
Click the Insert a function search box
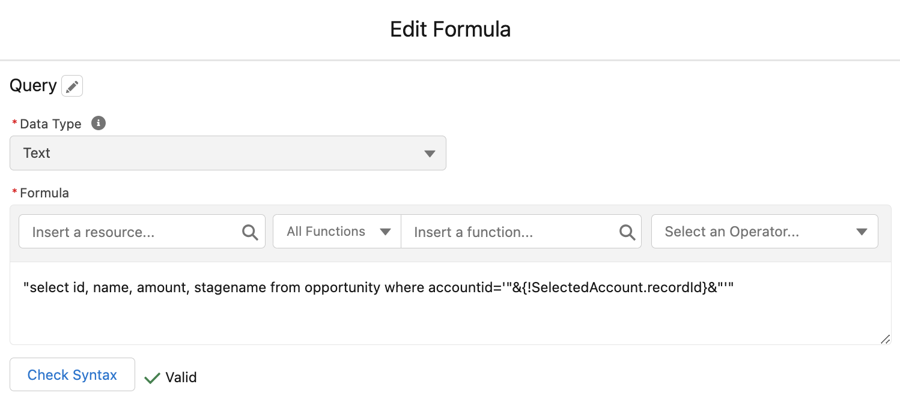tap(499, 232)
